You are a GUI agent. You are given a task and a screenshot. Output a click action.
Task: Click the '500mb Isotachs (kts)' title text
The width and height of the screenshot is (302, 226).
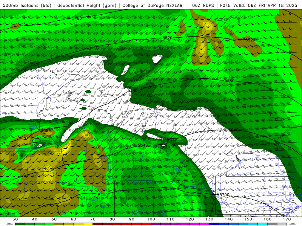point(27,5)
